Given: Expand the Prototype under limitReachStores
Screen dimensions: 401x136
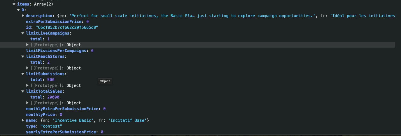Looking at the screenshot, I should coord(28,68).
